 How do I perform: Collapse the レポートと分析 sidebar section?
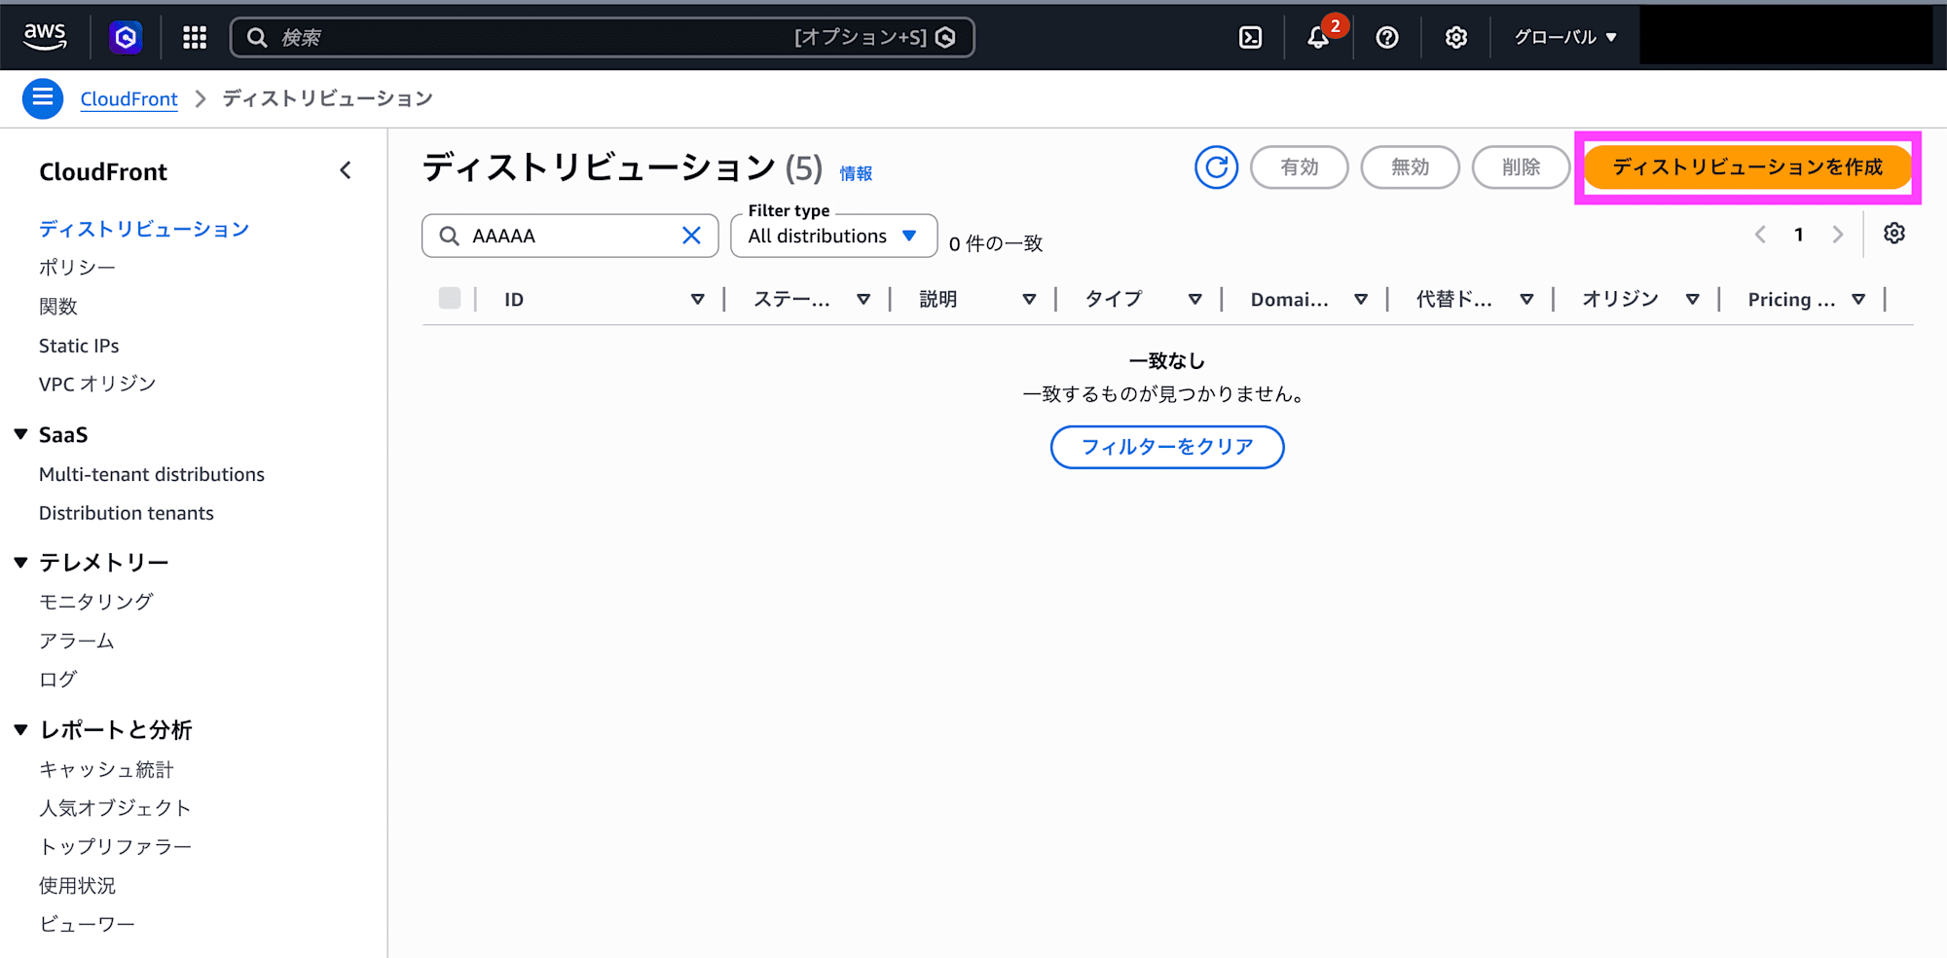point(20,729)
